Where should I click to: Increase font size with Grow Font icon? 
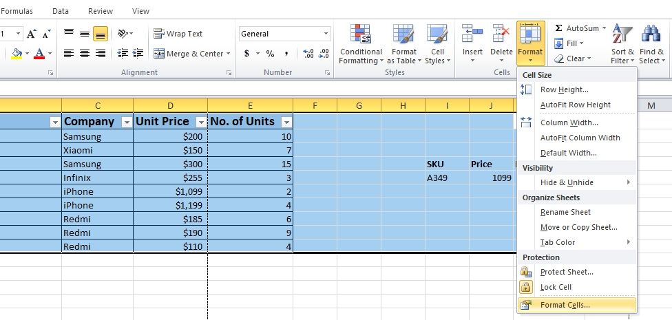tap(32, 34)
